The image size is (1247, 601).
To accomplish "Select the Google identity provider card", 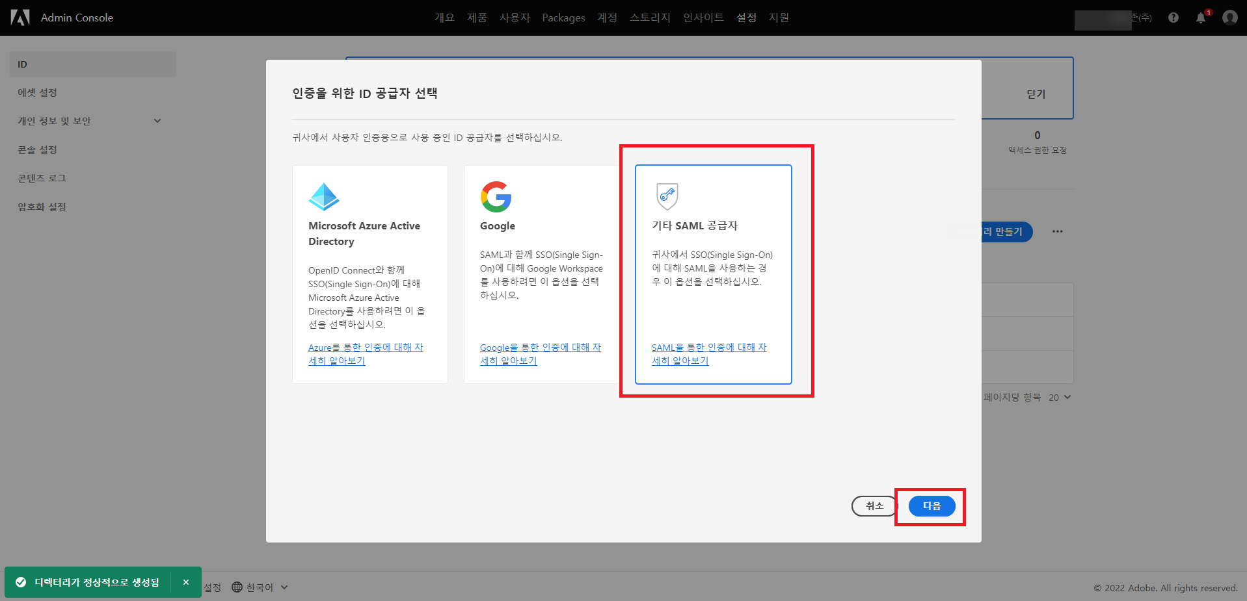I will pyautogui.click(x=542, y=274).
